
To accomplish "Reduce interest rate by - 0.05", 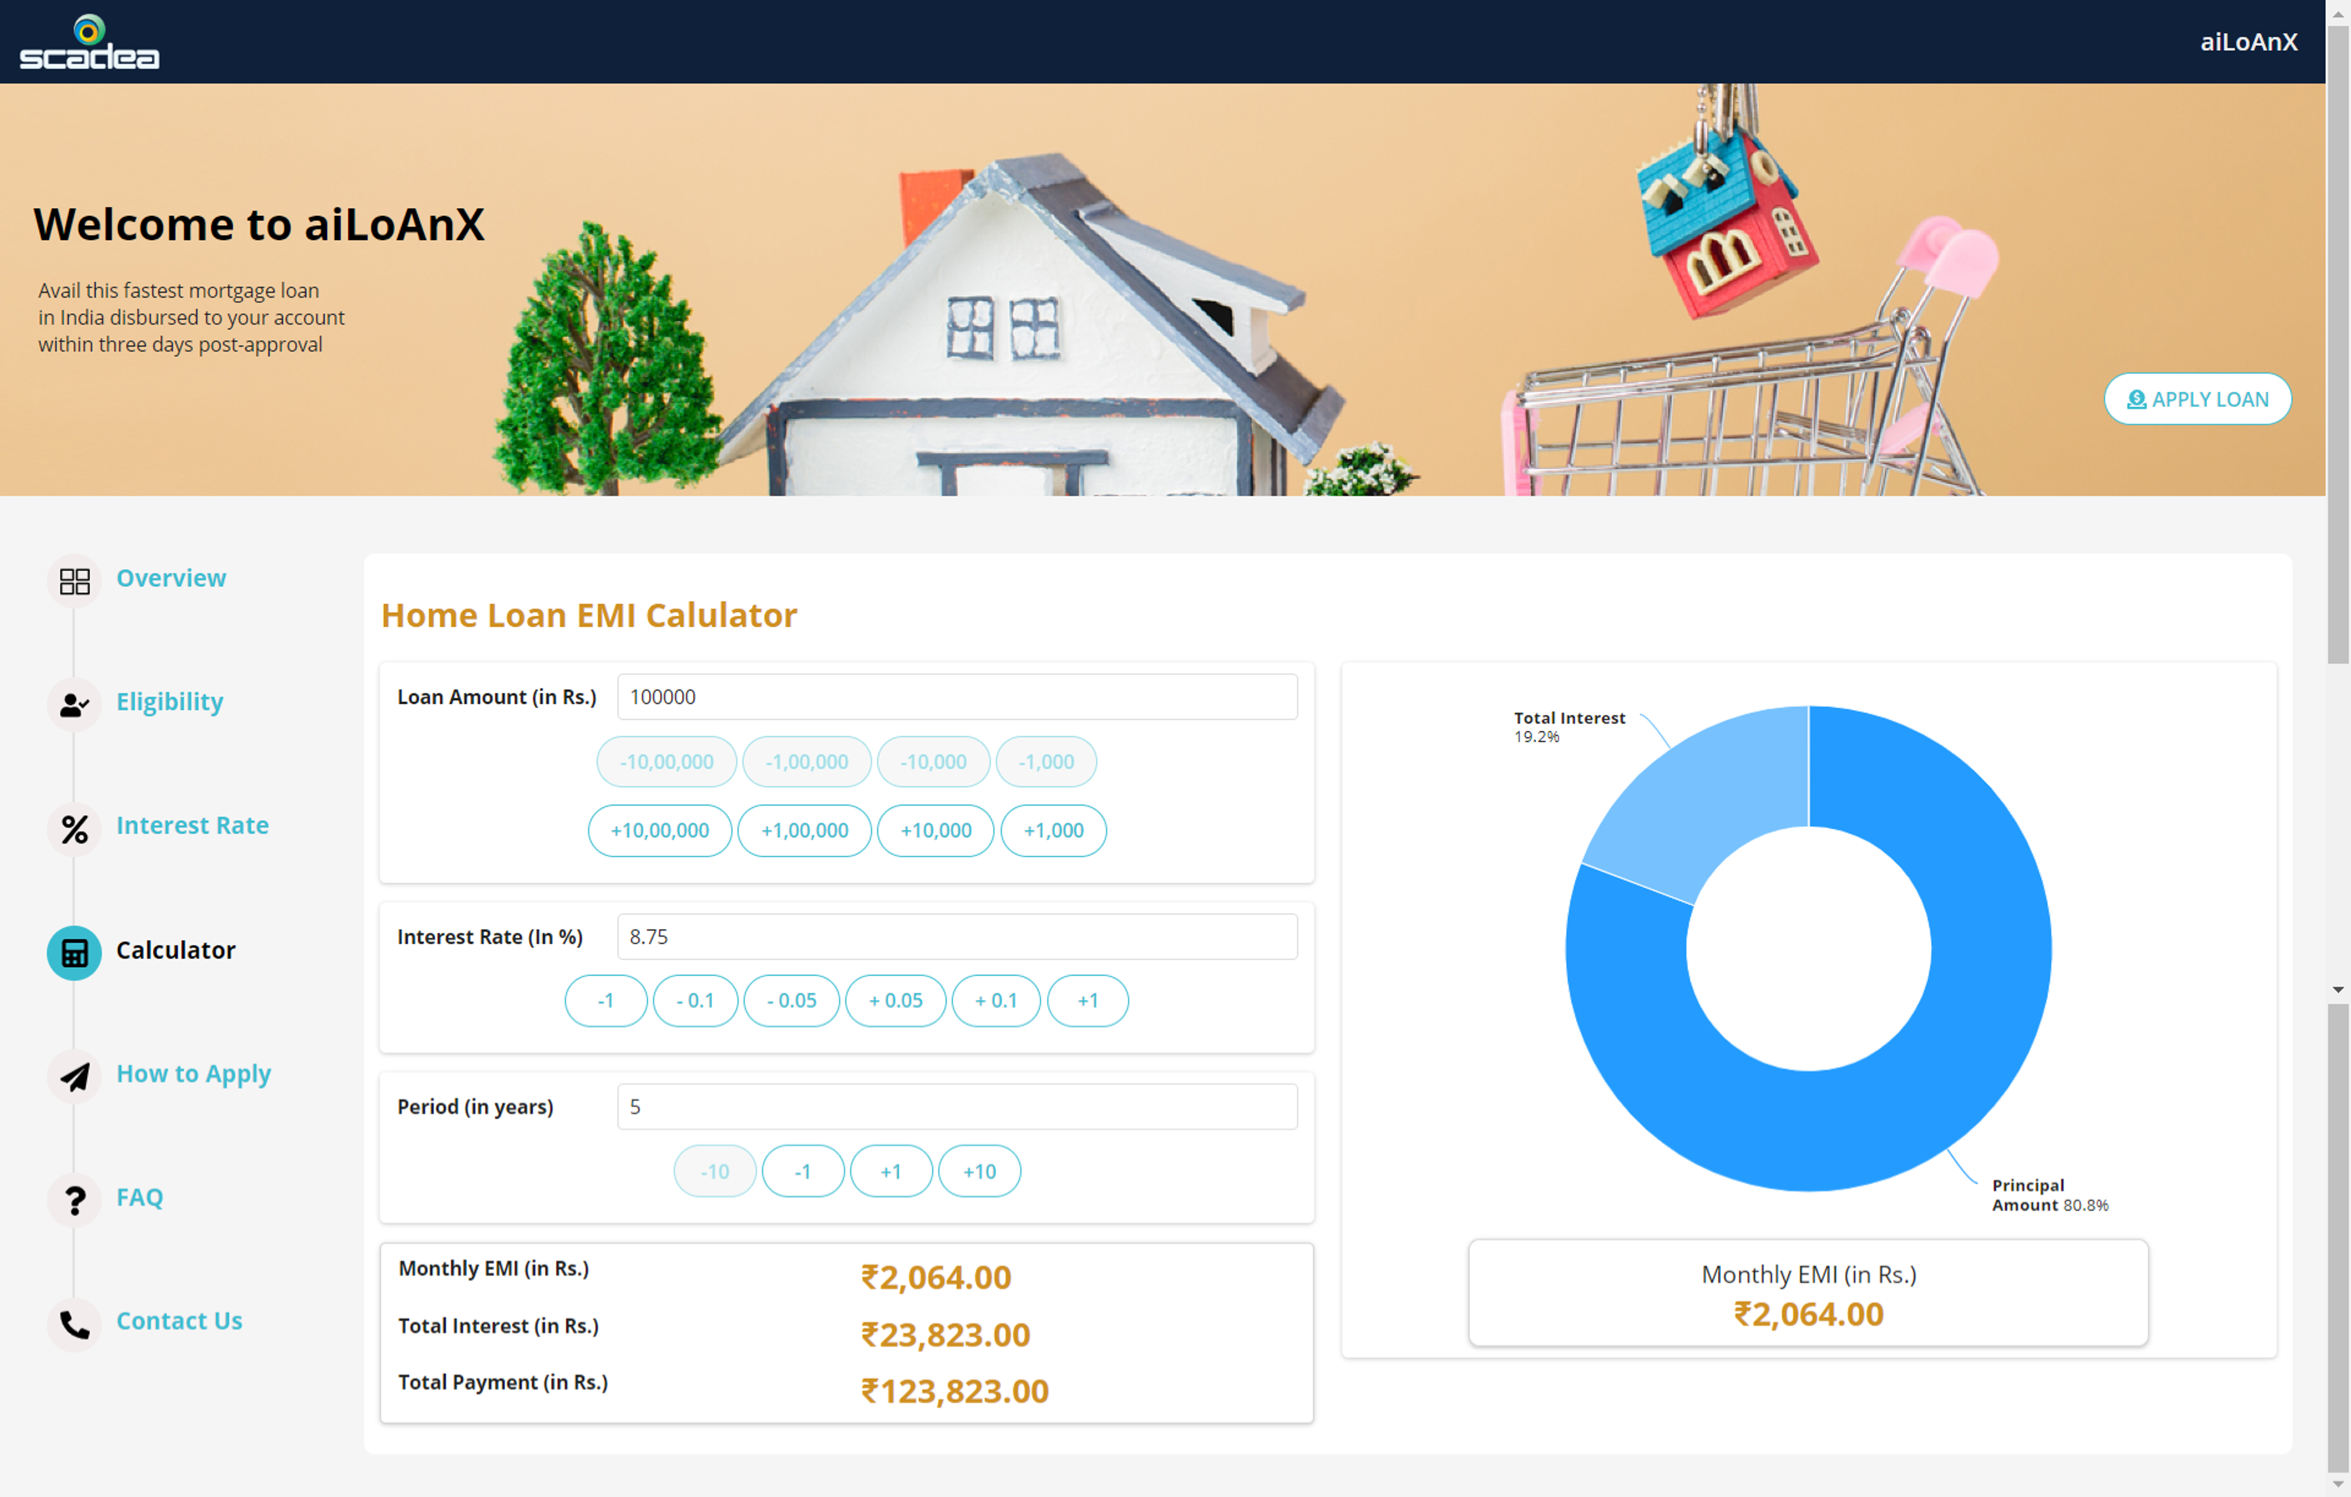I will 792,1000.
